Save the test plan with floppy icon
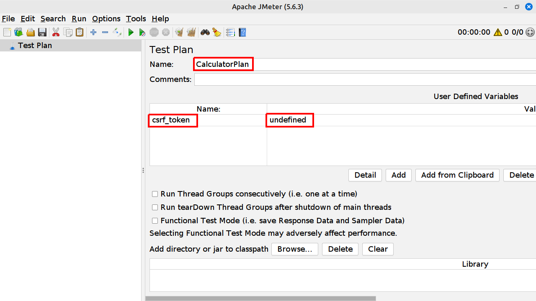The image size is (536, 301). click(42, 32)
